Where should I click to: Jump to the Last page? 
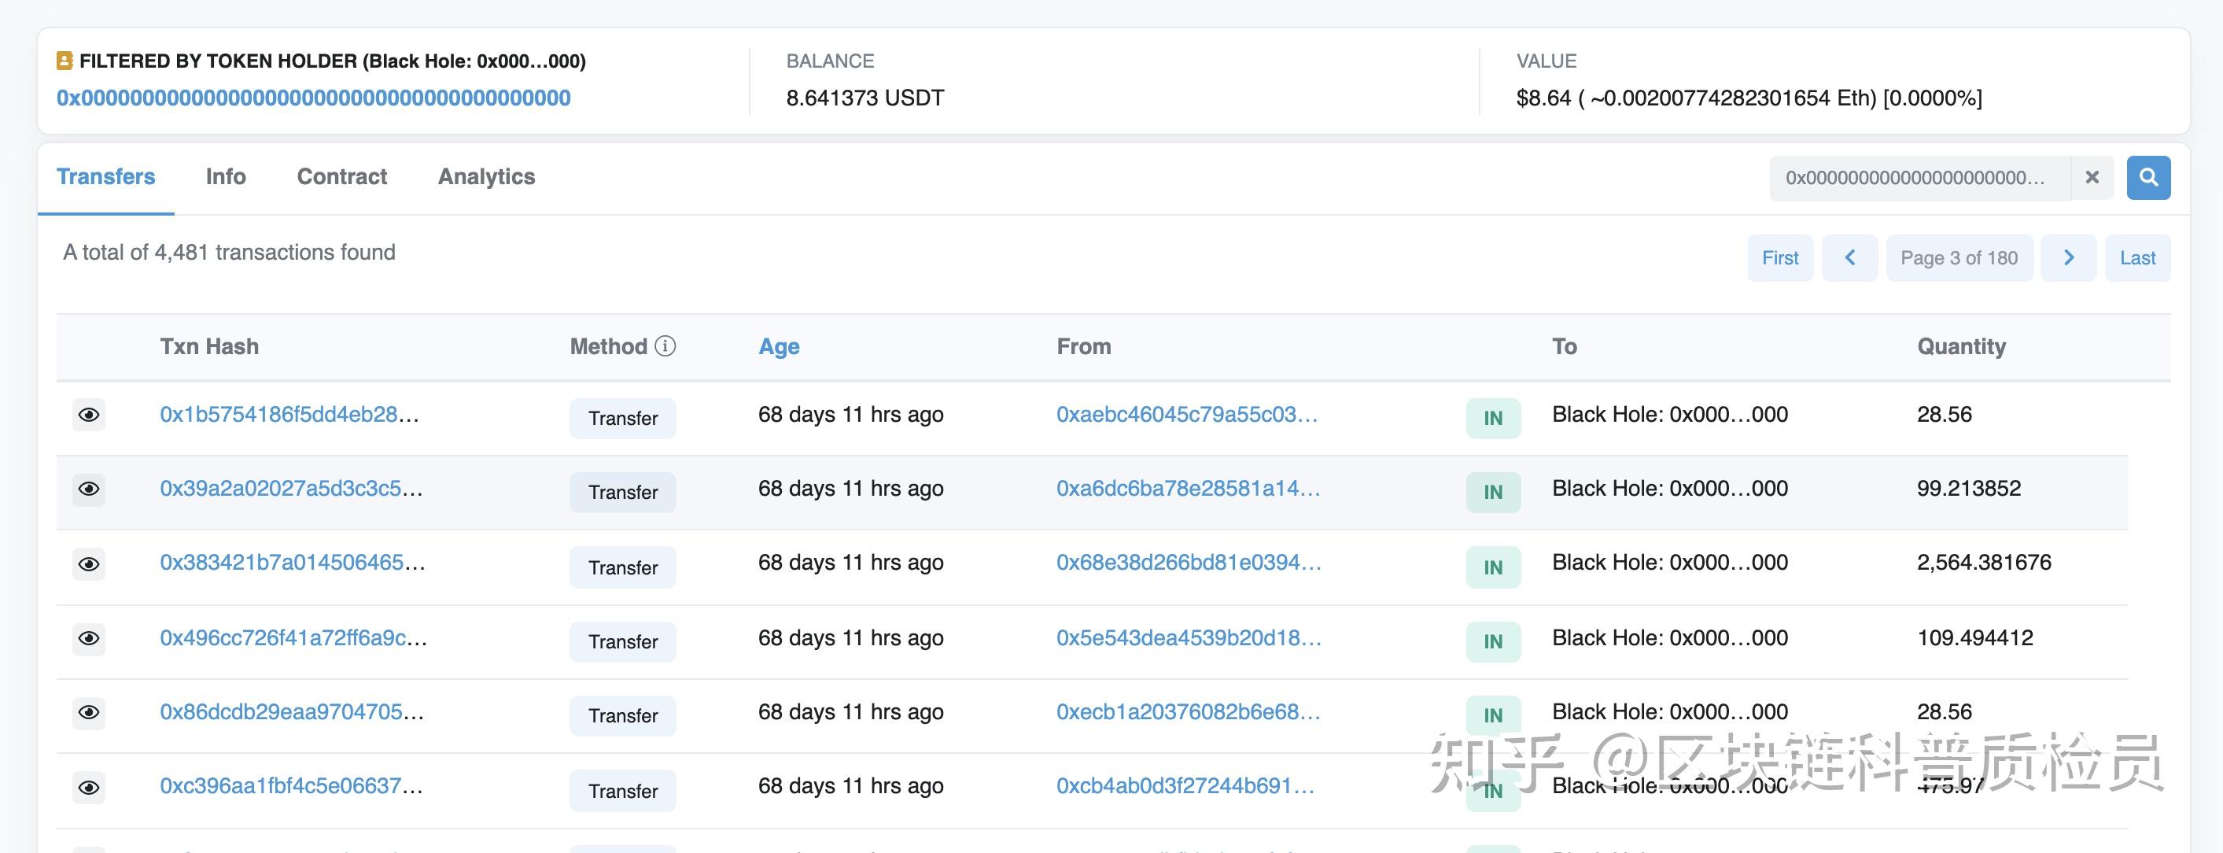[x=2137, y=257]
